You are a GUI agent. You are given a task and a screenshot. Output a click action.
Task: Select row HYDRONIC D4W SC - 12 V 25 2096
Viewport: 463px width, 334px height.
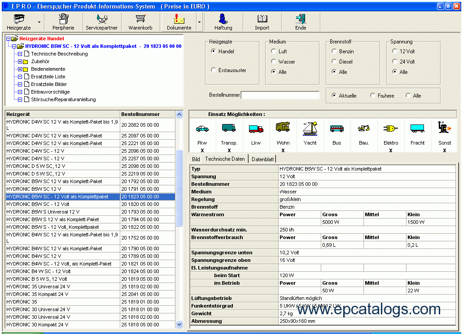(90, 151)
